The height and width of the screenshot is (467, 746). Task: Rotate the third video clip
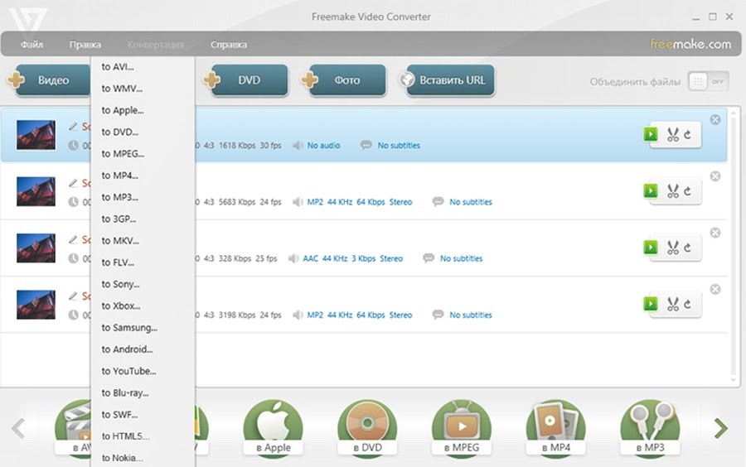(x=687, y=248)
